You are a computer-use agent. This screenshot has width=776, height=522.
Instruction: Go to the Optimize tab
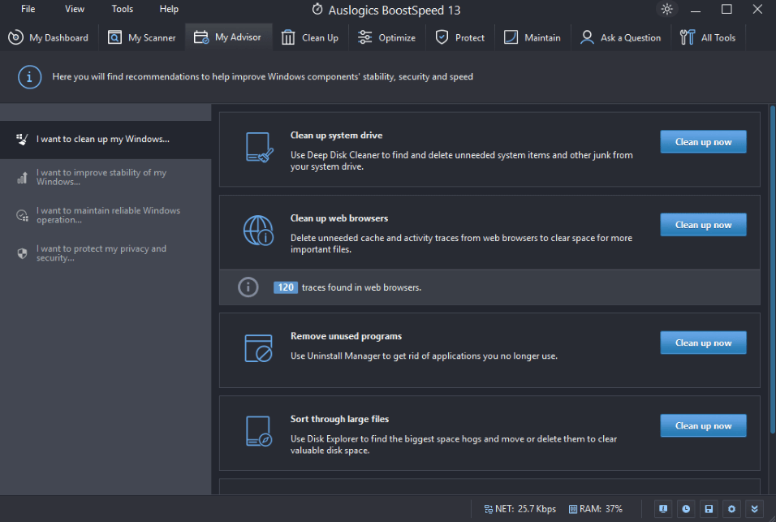[x=386, y=37]
